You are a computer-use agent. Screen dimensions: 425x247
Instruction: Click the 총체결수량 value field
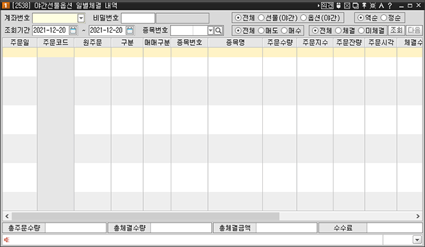point(181,228)
